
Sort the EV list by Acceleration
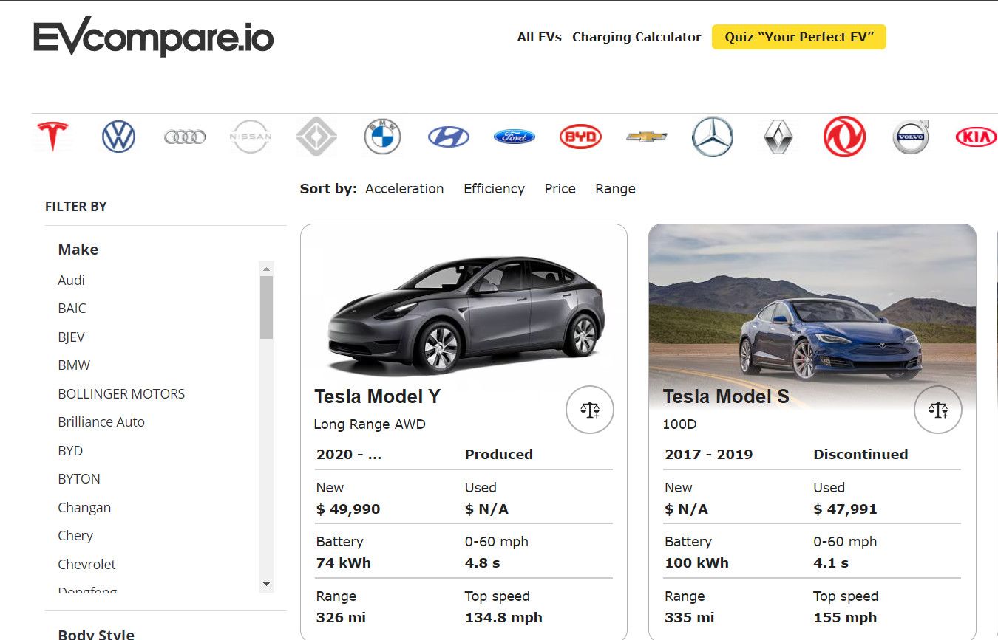click(404, 189)
